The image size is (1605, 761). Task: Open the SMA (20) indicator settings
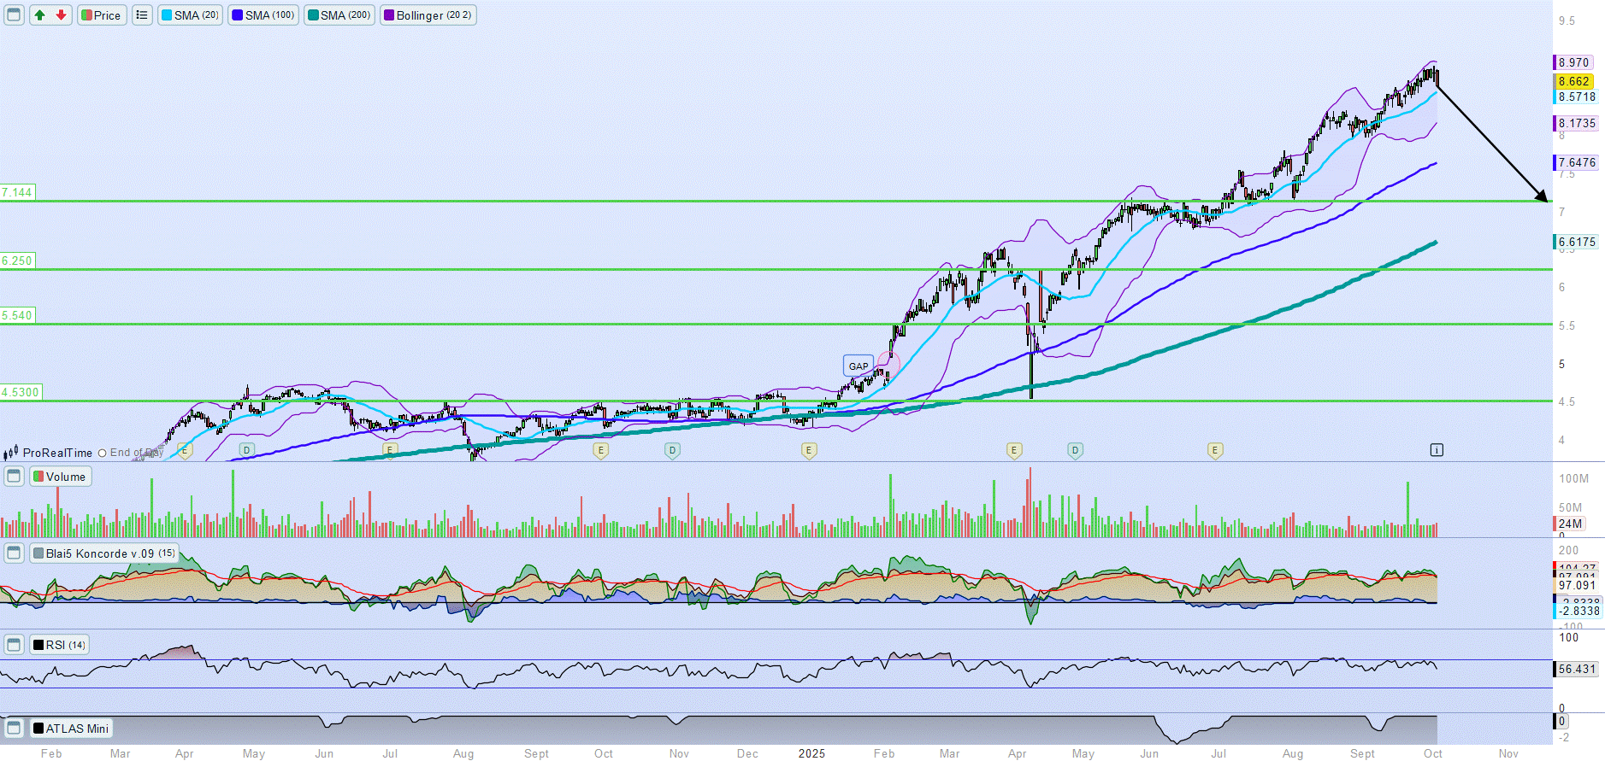click(x=190, y=15)
